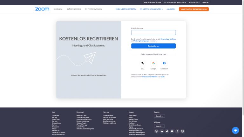Open Unser Team footer link
The image size is (244, 137).
[56, 119]
